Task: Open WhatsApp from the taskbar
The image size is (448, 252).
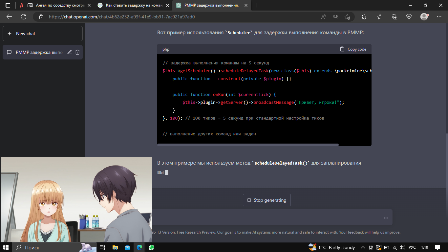Action: tap(151, 247)
